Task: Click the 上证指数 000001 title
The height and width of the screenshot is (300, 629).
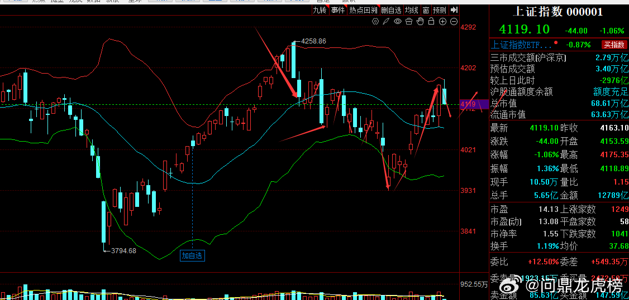Action: 557,12
